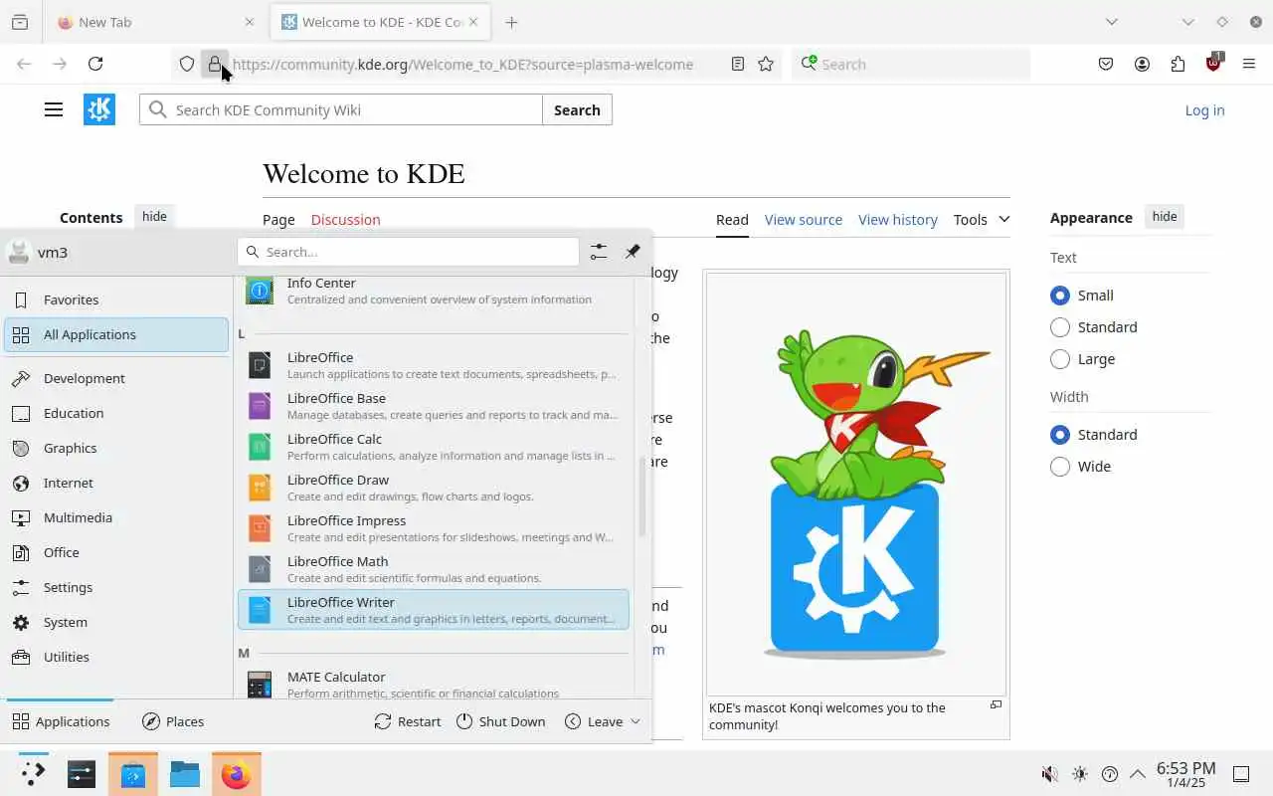Click Shut Down in the launcher
The image size is (1273, 796).
pos(501,721)
